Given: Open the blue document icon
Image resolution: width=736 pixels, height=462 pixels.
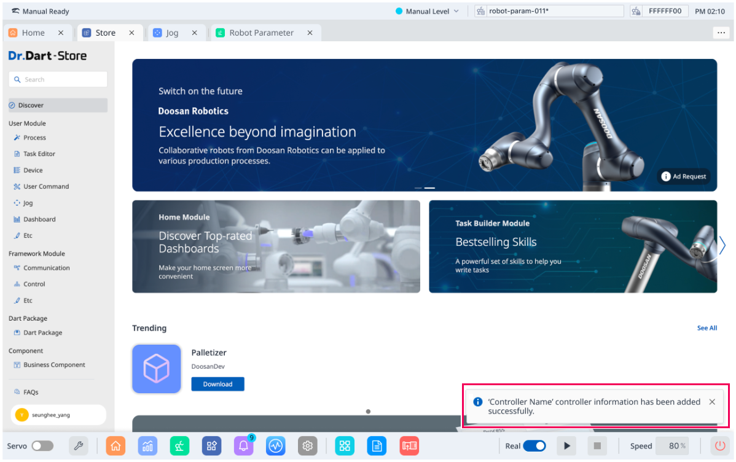Looking at the screenshot, I should pyautogui.click(x=377, y=446).
